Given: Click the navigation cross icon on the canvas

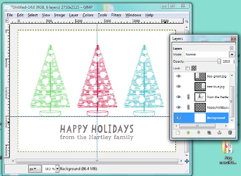Looking at the screenshot, I should point(187,161).
